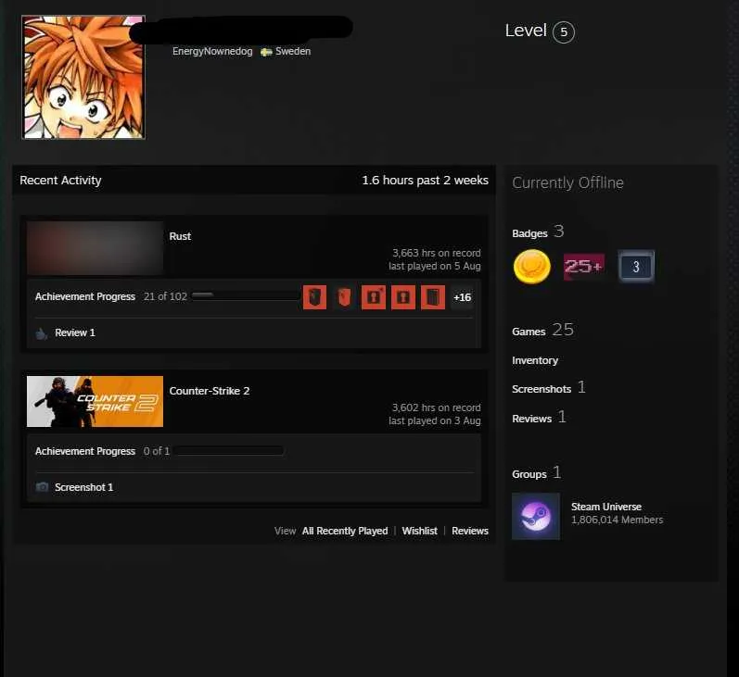The width and height of the screenshot is (739, 677).
Task: Click the camera screenshot icon
Action: [x=42, y=487]
